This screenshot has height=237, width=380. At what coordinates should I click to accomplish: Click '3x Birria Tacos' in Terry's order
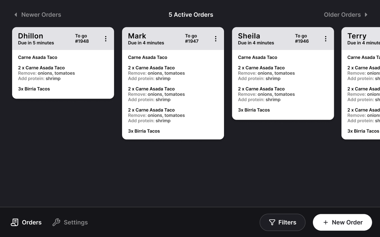[x=363, y=131]
